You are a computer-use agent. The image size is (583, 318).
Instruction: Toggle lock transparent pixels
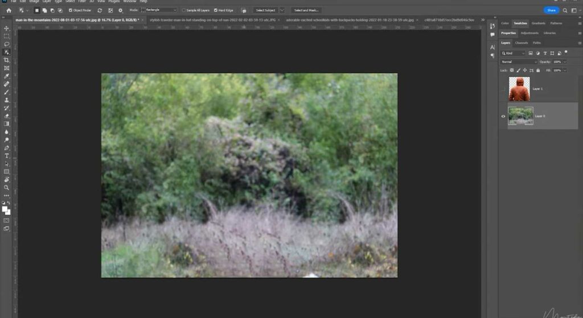tap(512, 70)
